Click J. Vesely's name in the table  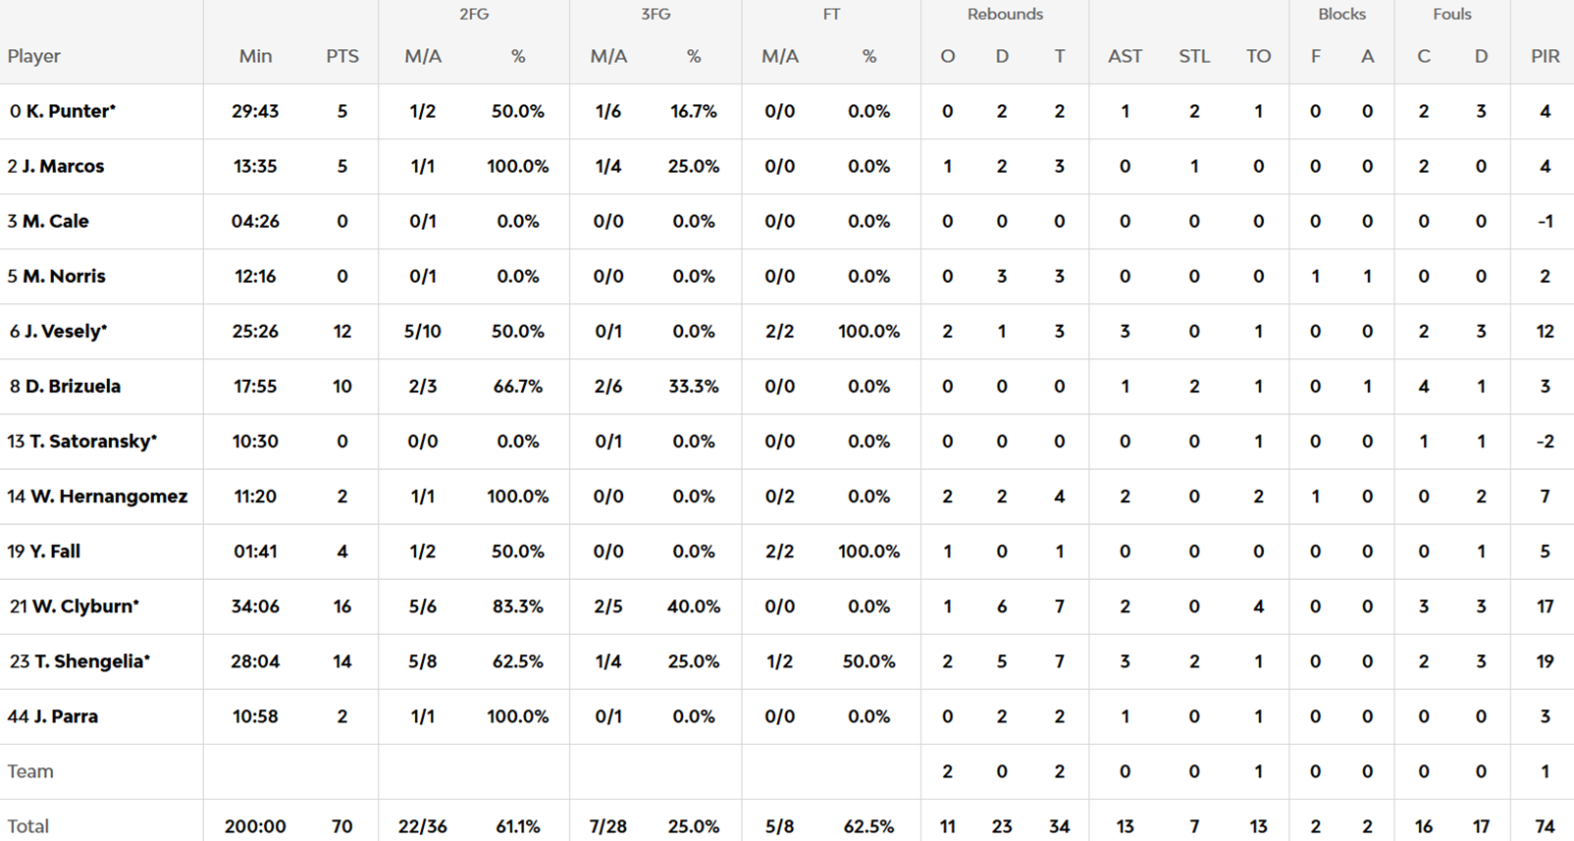[x=65, y=331]
